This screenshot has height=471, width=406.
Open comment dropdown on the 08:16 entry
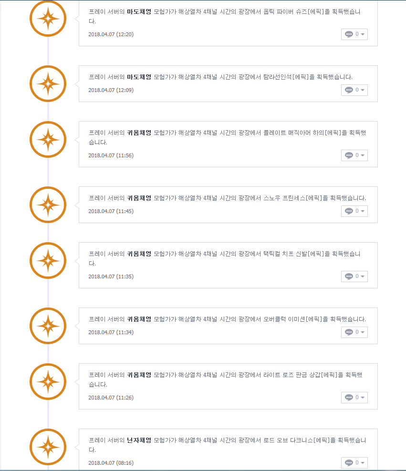(x=354, y=463)
